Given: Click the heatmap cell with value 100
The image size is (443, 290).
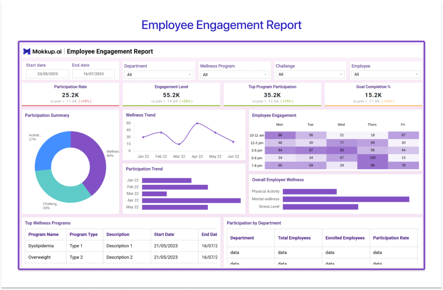Looking at the screenshot, I should pyautogui.click(x=373, y=158).
